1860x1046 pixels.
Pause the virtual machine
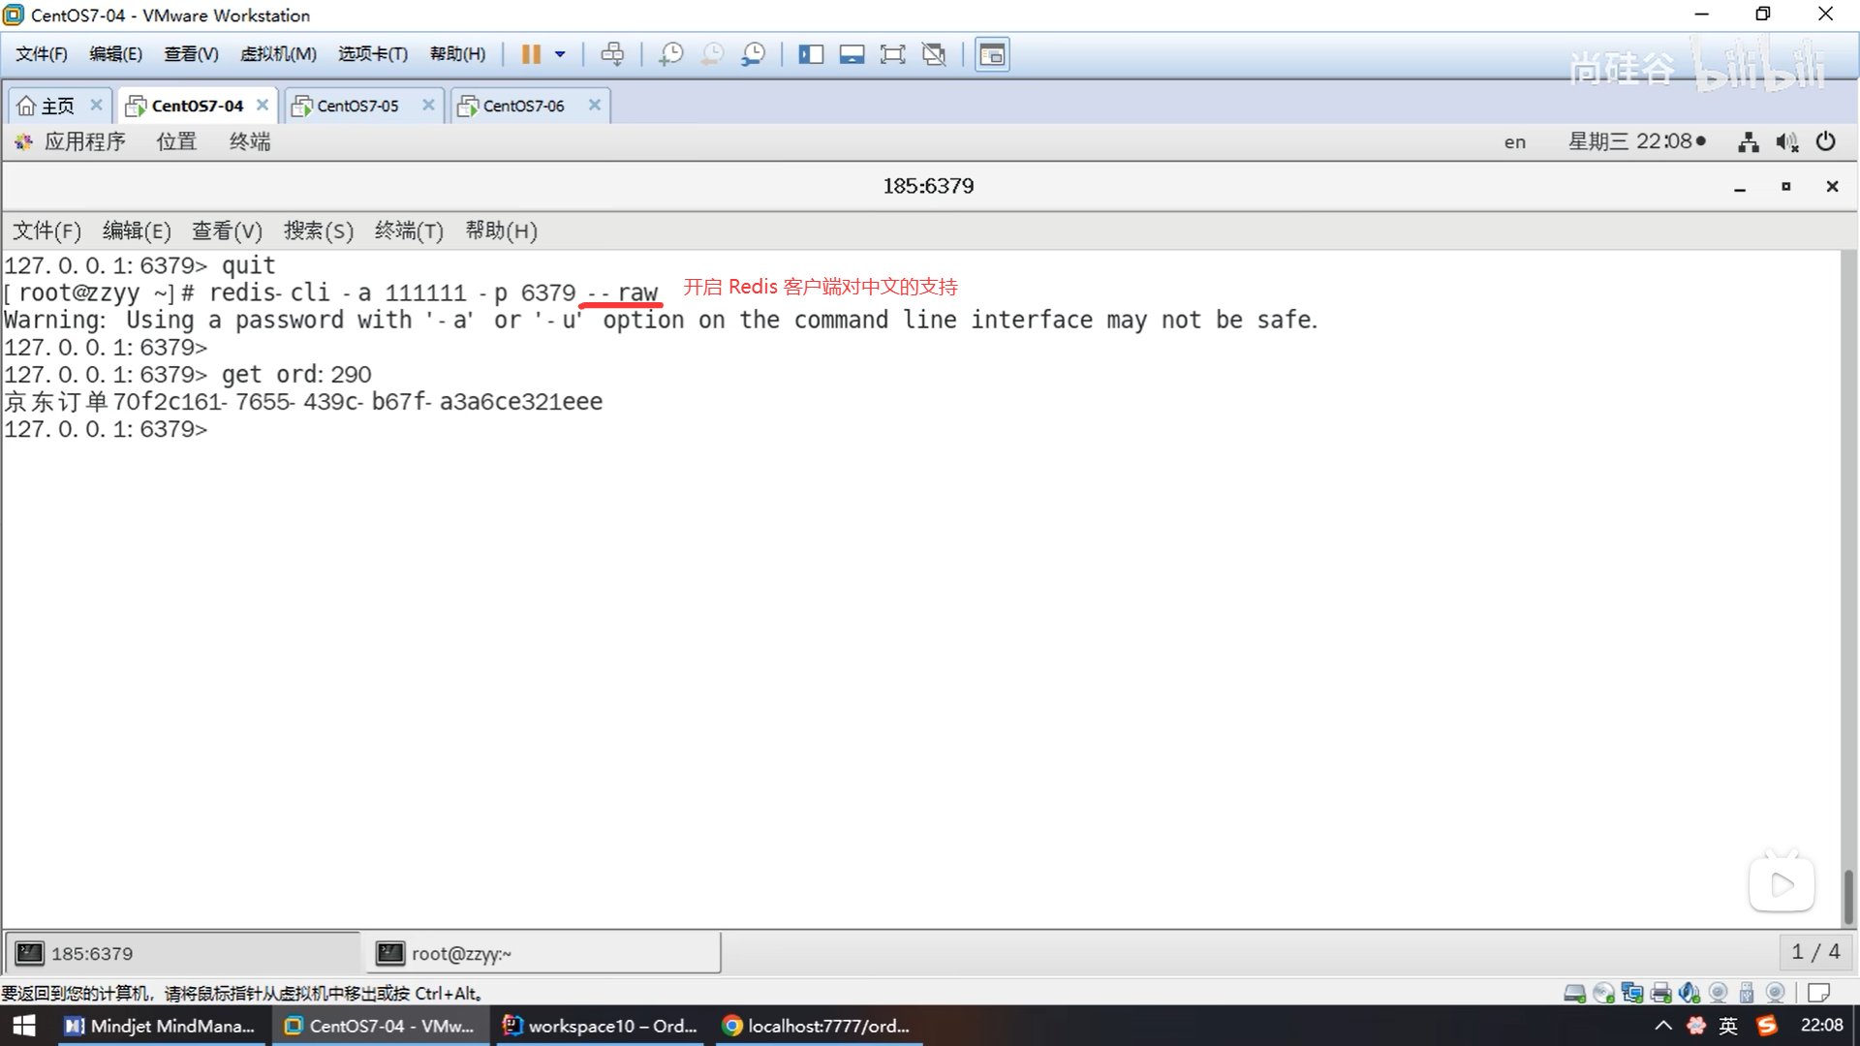[530, 54]
